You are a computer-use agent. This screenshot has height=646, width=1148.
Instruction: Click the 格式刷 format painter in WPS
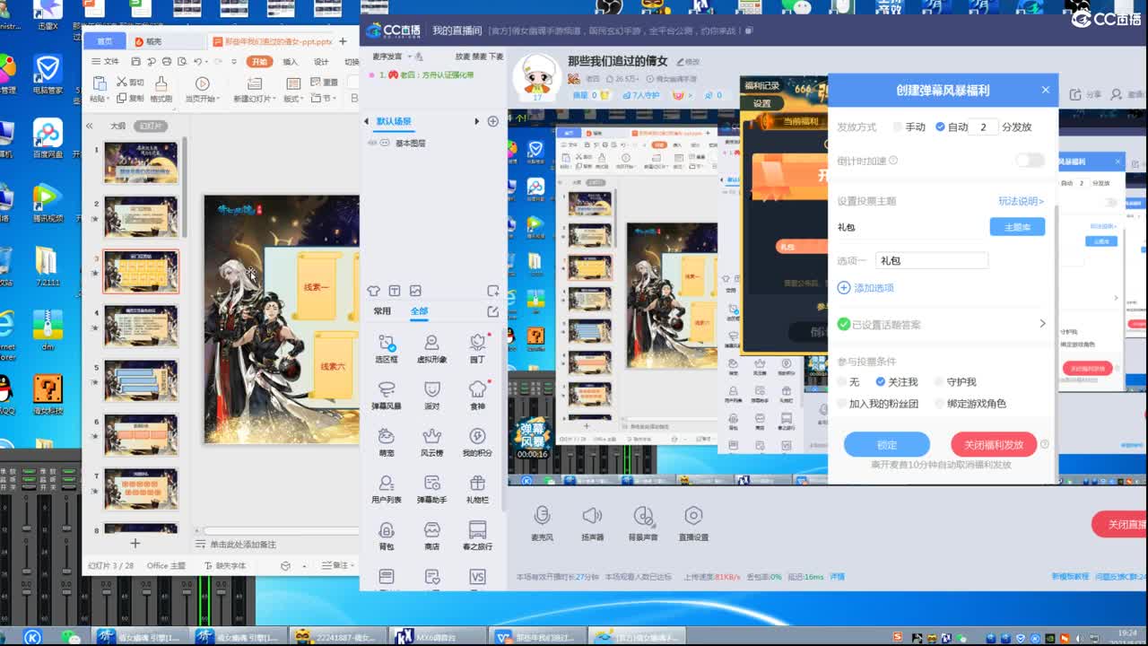tap(161, 89)
